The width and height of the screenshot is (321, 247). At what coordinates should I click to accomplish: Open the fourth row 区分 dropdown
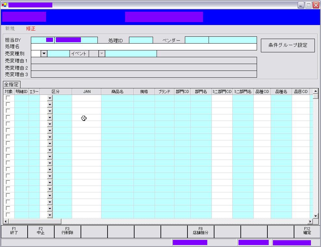(50, 118)
